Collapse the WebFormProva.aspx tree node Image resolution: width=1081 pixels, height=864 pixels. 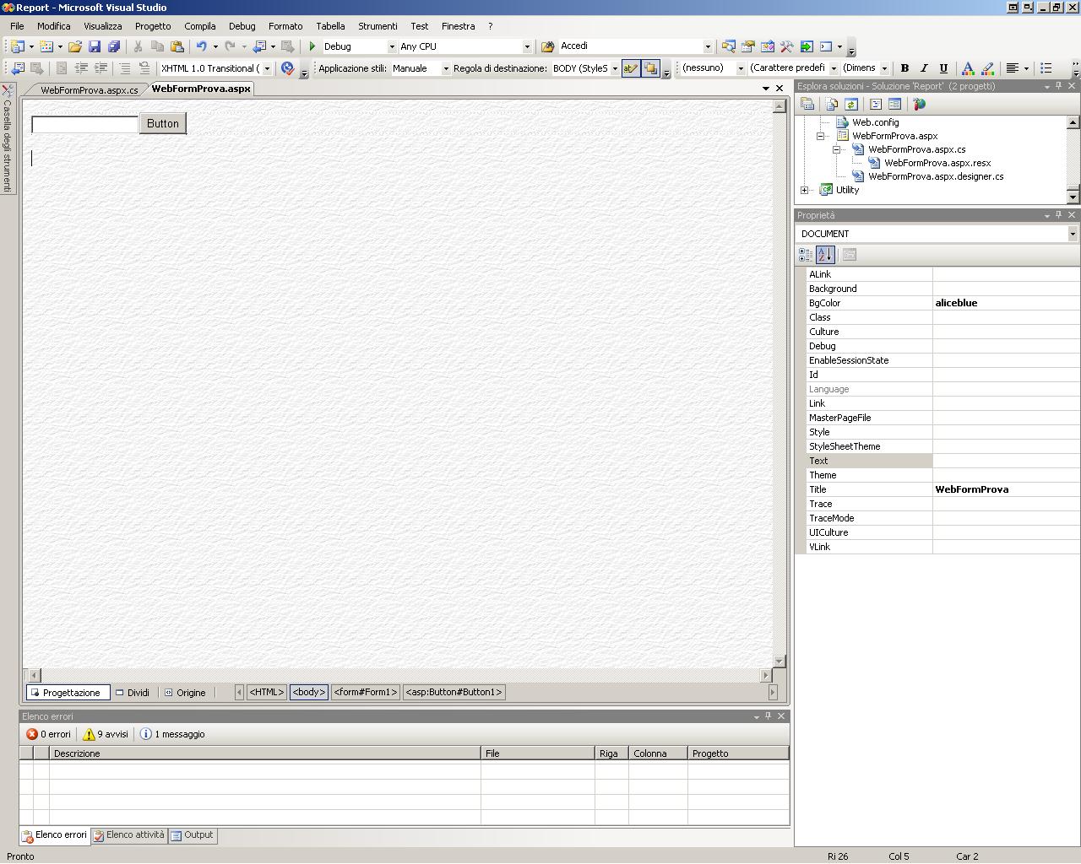[821, 136]
